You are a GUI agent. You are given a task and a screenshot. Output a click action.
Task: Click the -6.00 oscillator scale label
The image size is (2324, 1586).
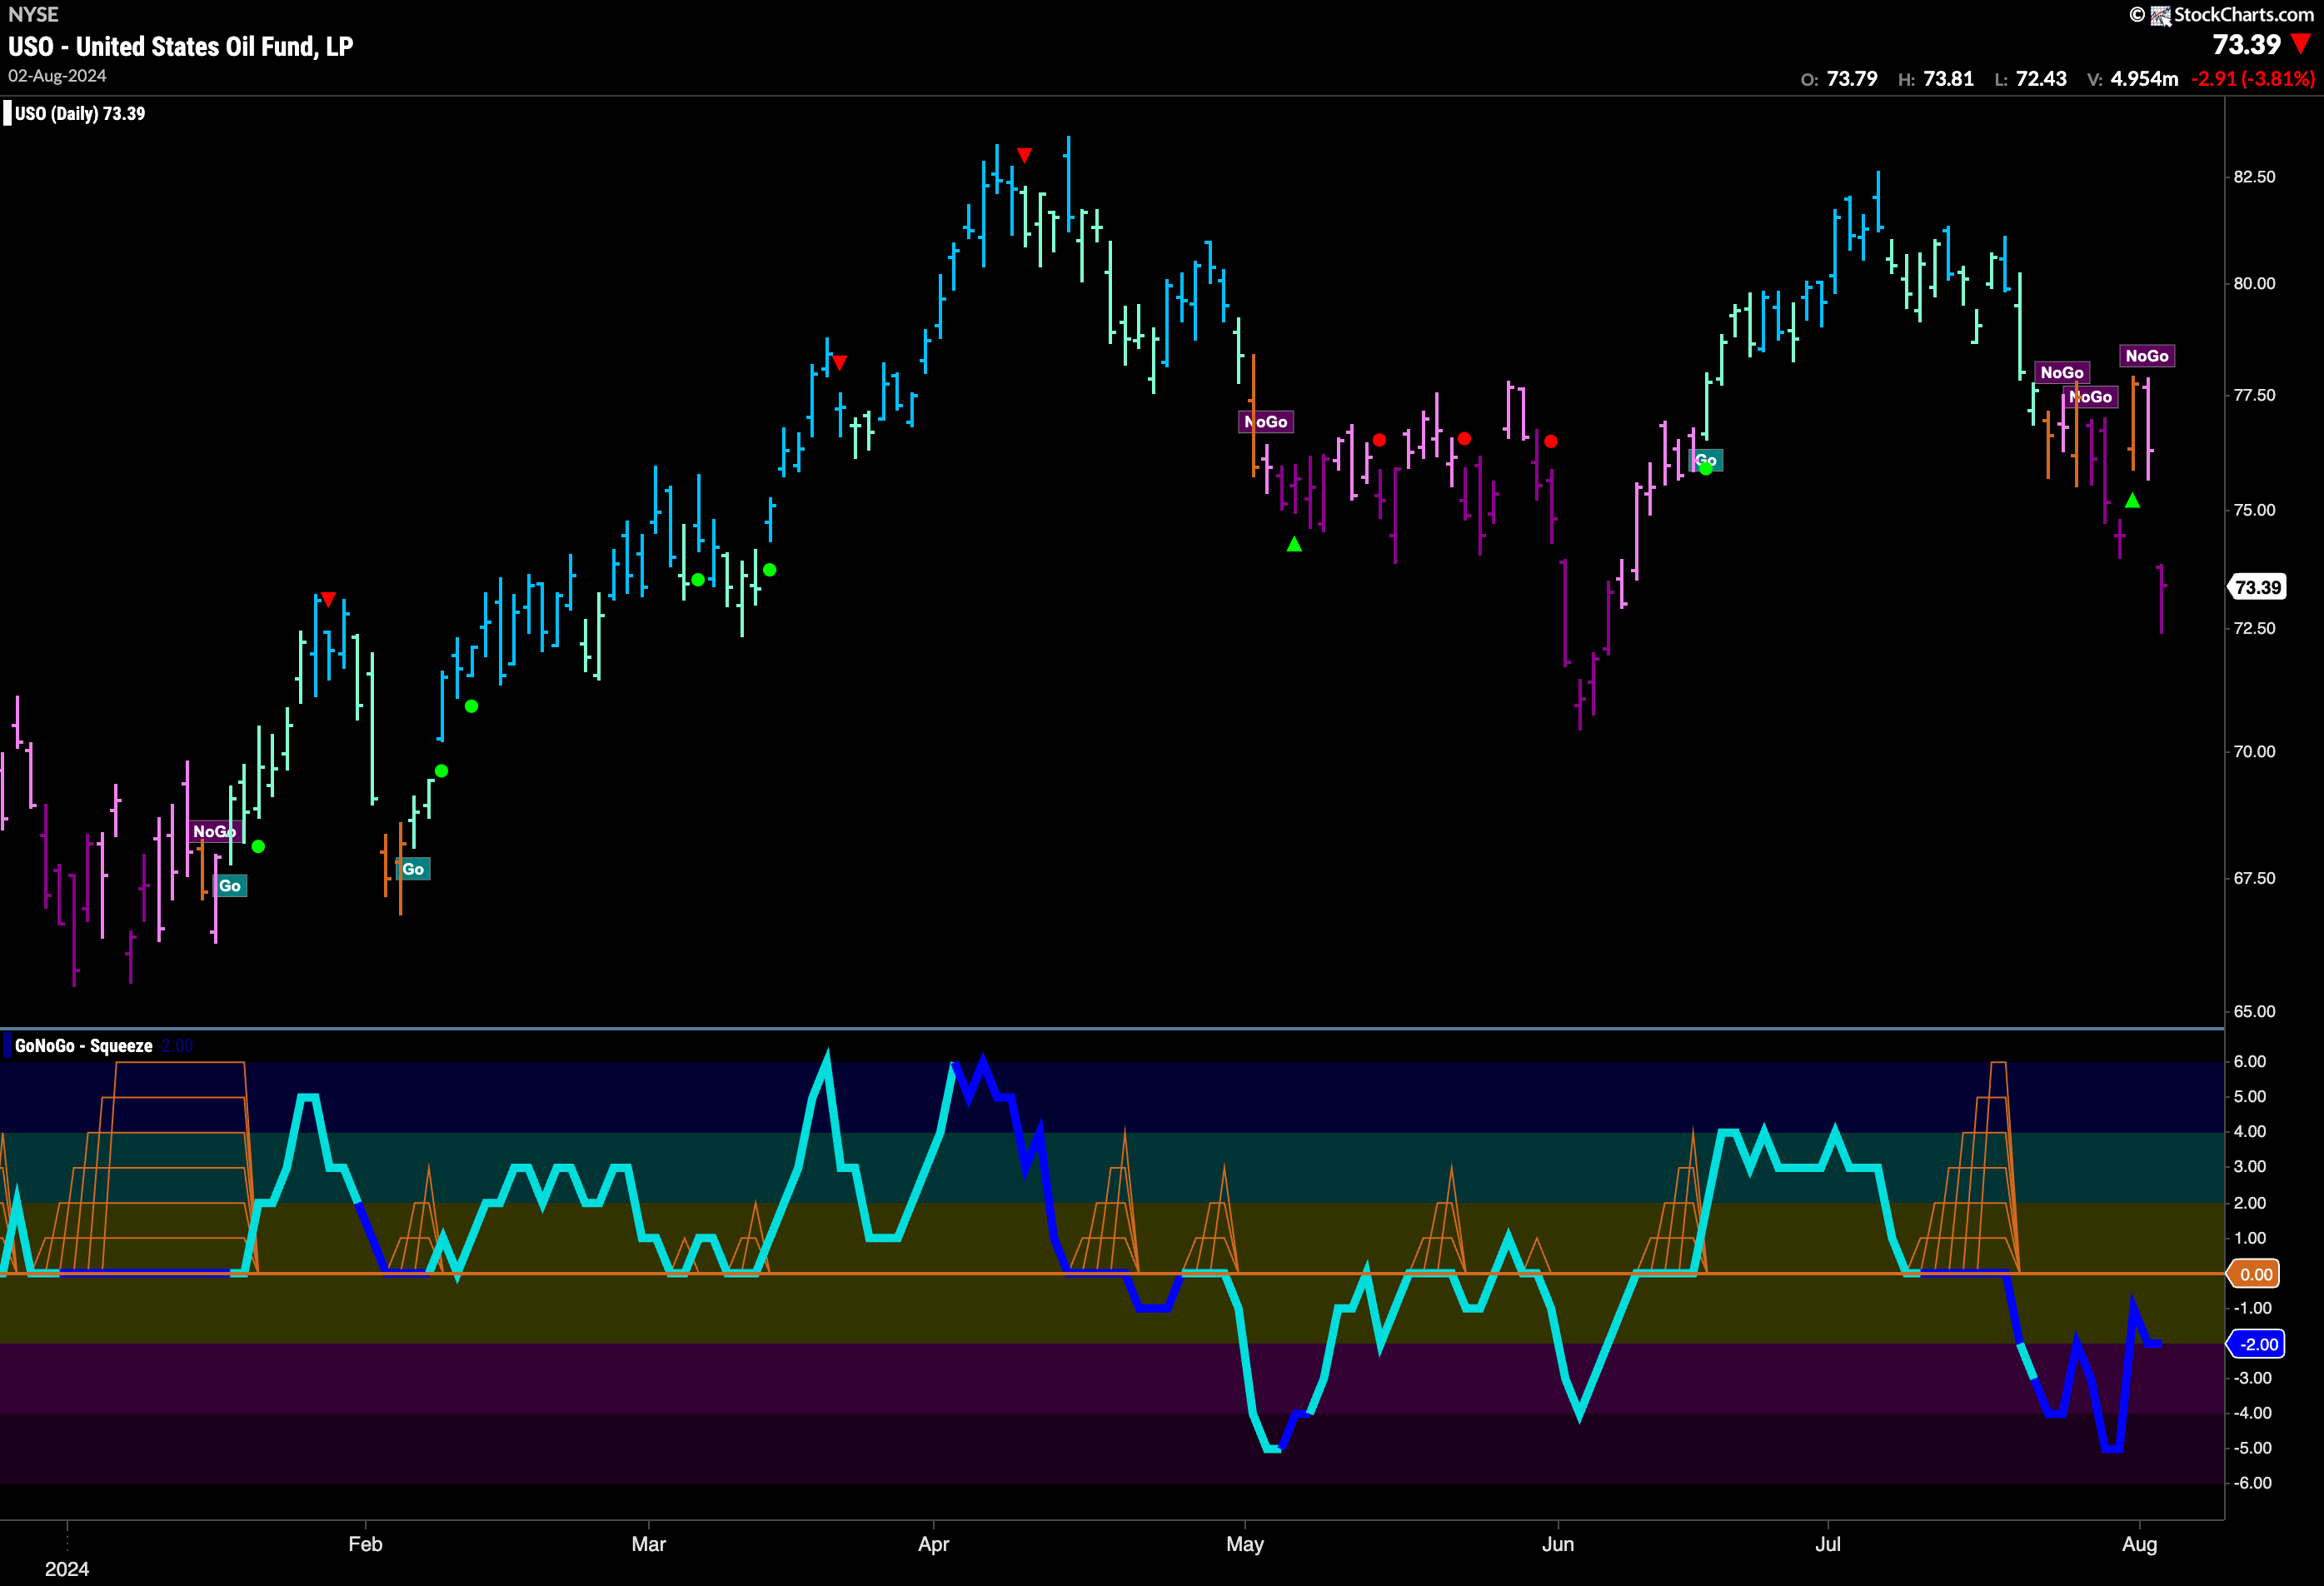[x=2252, y=1483]
